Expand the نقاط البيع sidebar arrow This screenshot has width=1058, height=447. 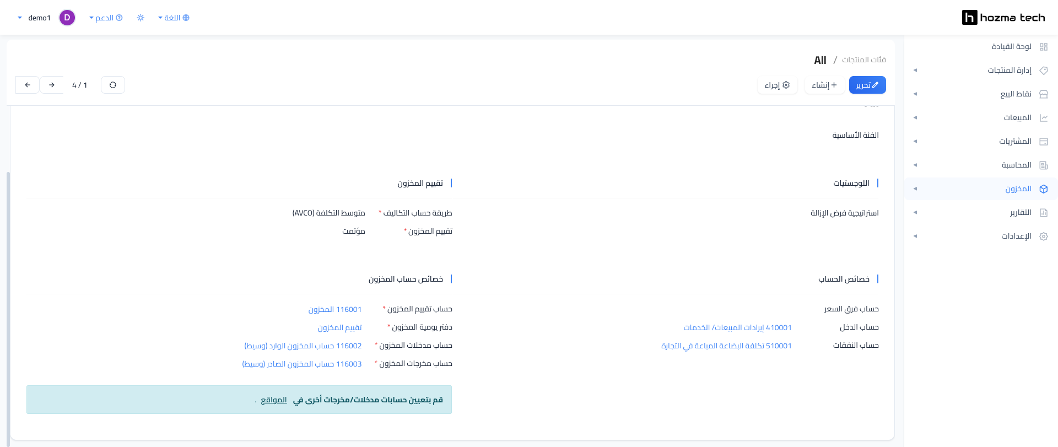tap(915, 94)
